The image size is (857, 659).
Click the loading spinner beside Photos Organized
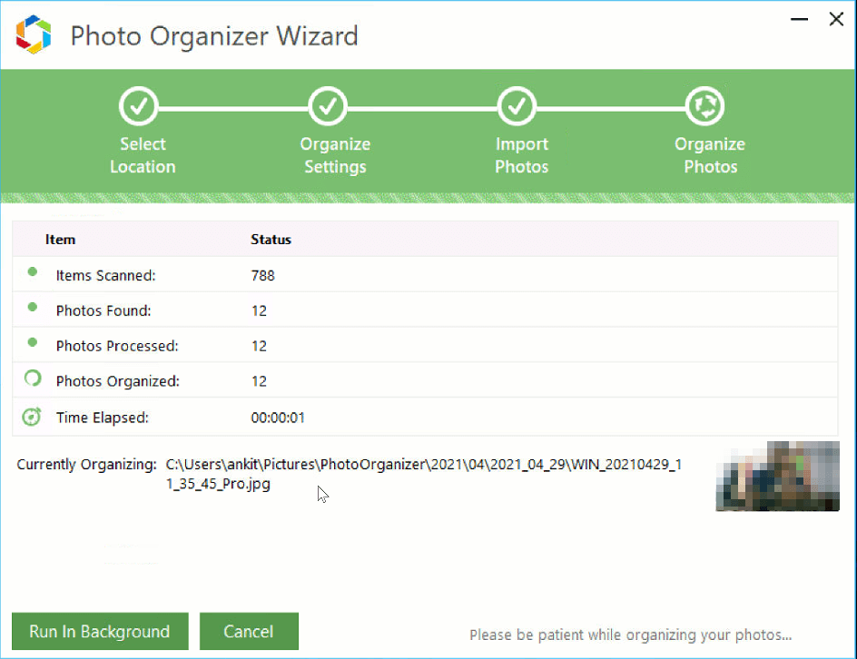pos(33,379)
